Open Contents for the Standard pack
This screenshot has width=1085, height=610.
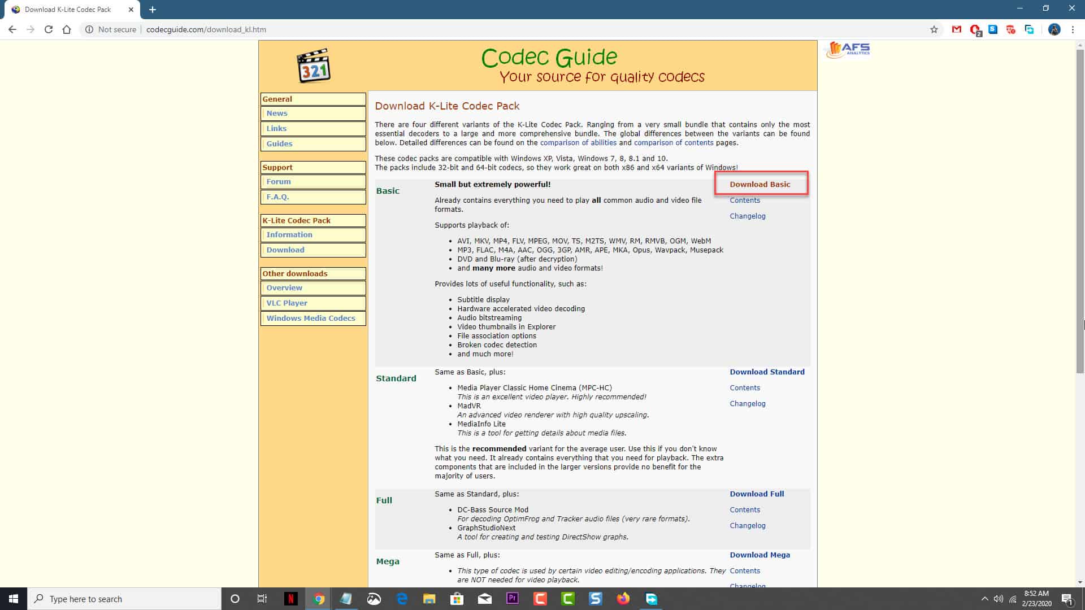[745, 387]
